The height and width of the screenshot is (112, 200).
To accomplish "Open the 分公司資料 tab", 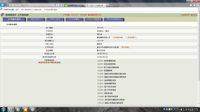I will click(74, 19).
